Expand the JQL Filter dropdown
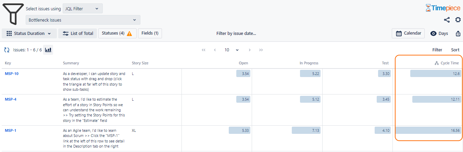 click(x=83, y=9)
